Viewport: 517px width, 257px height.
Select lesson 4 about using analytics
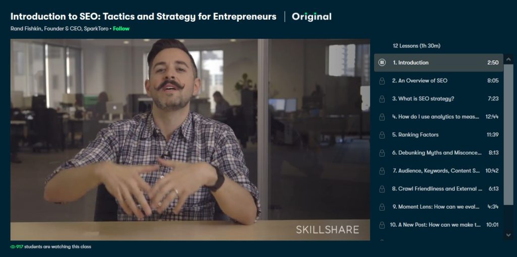[439, 117]
